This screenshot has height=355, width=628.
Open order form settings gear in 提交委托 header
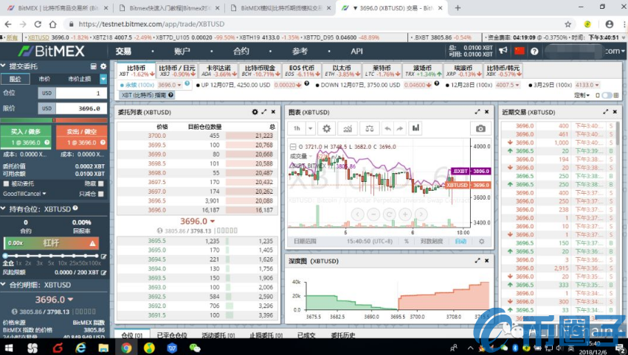click(103, 66)
